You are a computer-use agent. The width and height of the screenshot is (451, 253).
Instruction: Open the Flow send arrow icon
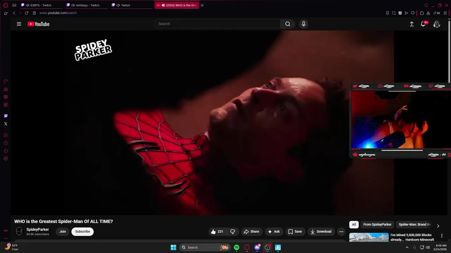point(406,13)
